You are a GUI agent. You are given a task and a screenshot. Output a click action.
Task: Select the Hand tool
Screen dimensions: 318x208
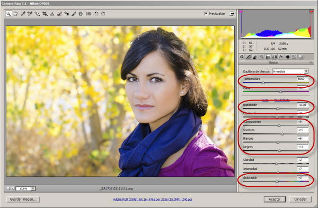tap(15, 14)
